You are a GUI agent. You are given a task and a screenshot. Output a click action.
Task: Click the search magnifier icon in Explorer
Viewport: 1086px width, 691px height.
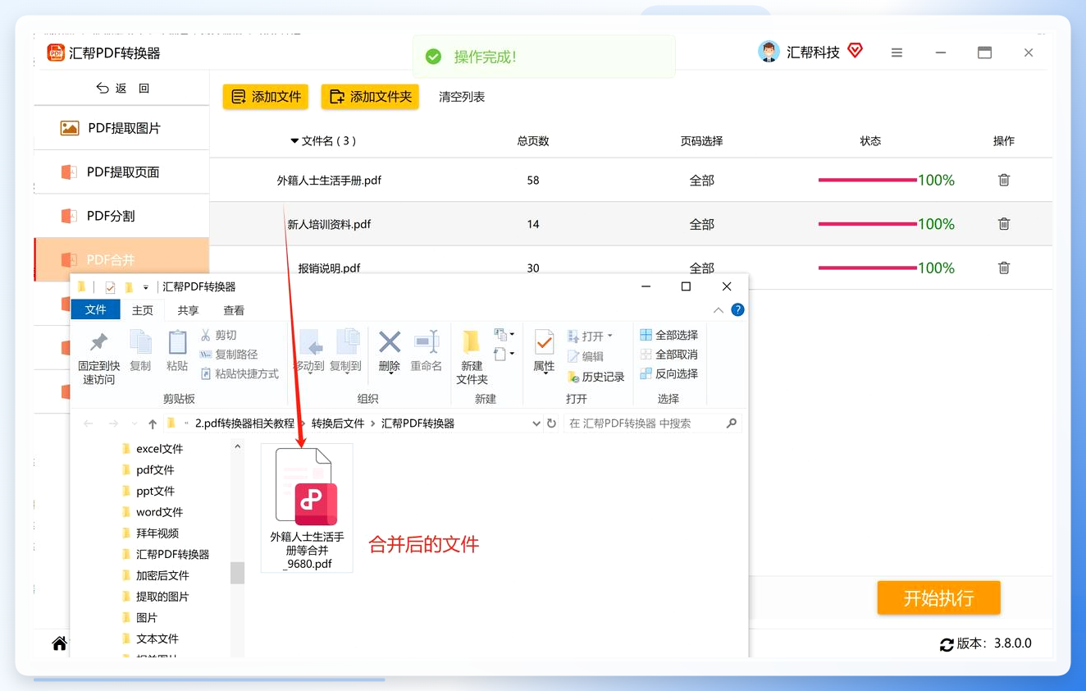click(x=732, y=423)
